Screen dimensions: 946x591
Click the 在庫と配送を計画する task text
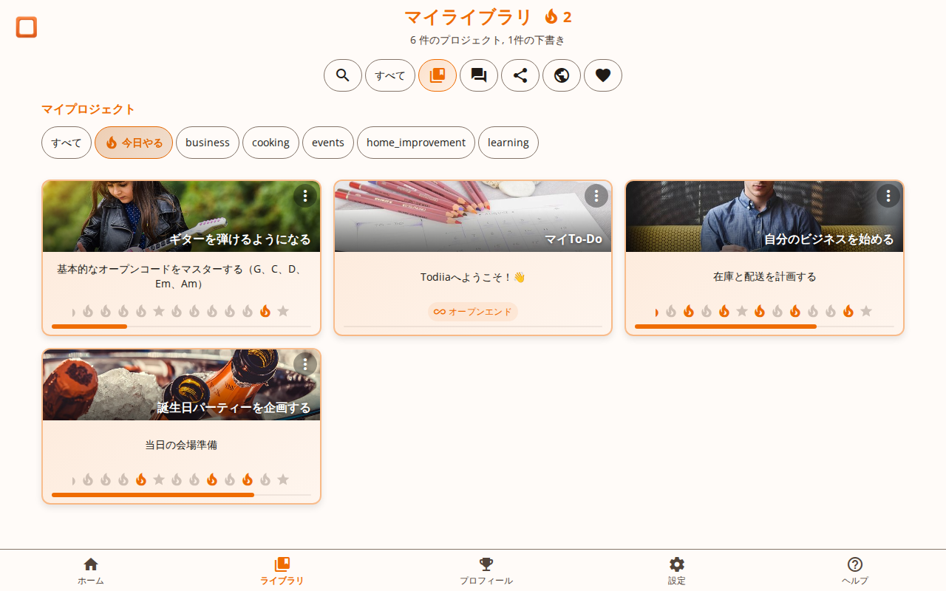coord(765,277)
